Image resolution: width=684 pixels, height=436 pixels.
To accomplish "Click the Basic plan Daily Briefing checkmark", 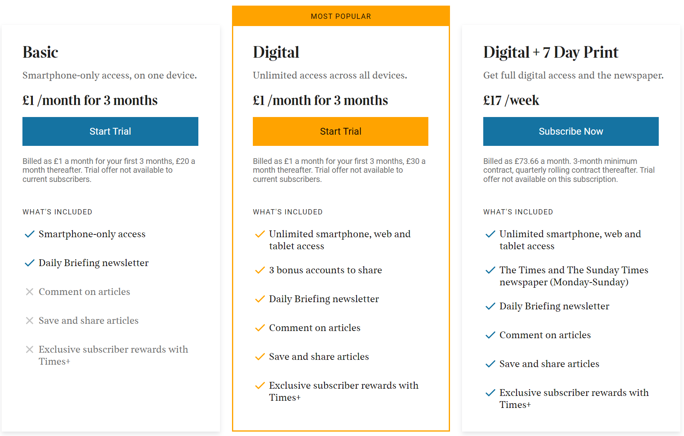I will [x=30, y=263].
